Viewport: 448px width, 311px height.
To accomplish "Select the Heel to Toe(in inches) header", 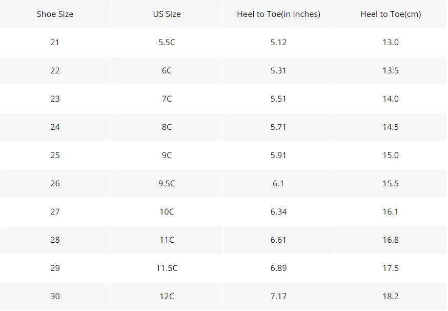I will click(x=278, y=14).
